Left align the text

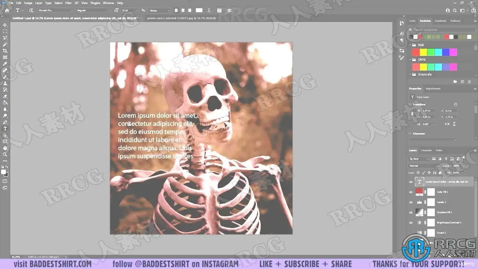(x=176, y=10)
